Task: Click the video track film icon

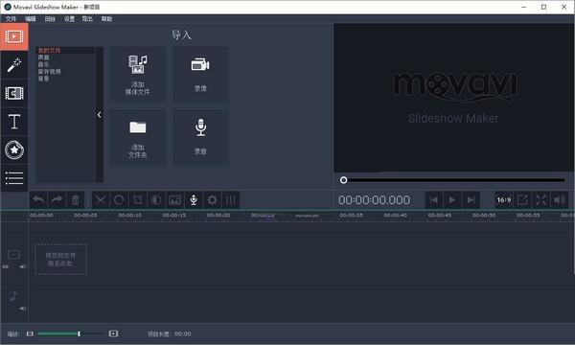Action: point(14,255)
